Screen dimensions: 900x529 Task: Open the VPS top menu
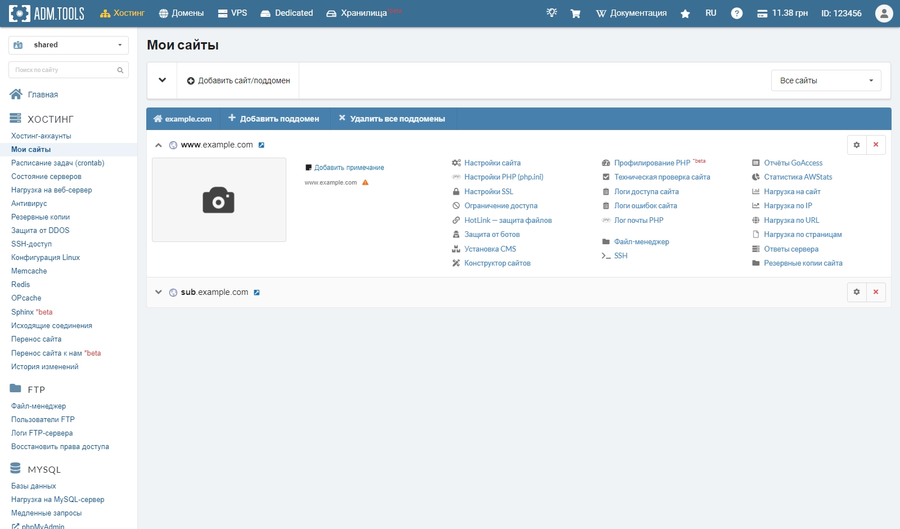point(232,13)
